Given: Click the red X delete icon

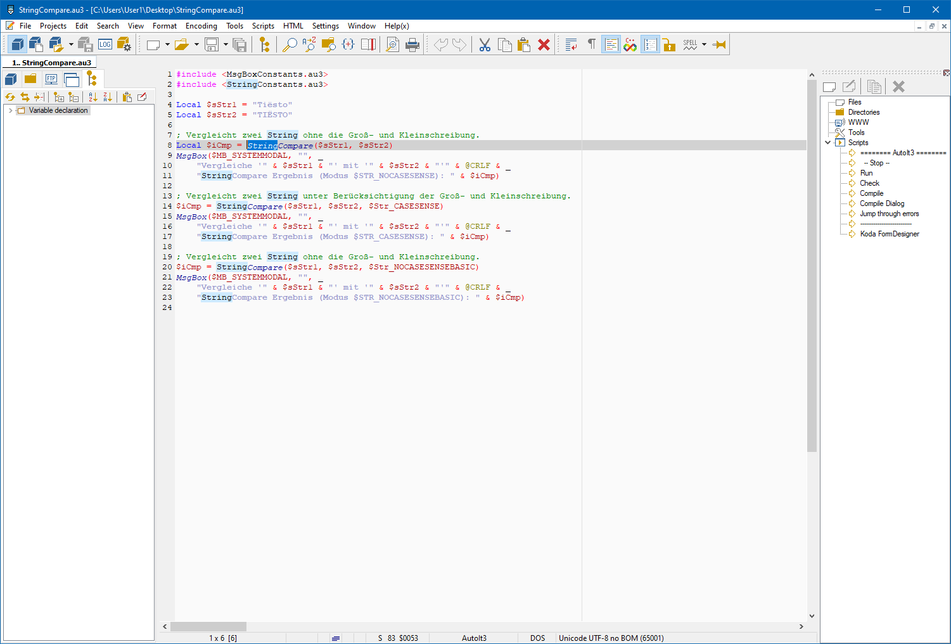Looking at the screenshot, I should click(x=544, y=44).
